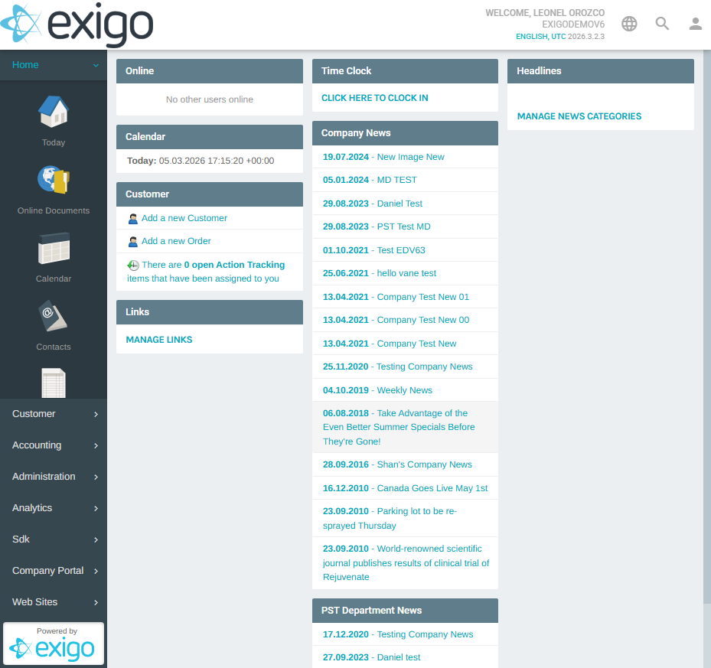
Task: Expand the Accounting menu section
Action: tap(54, 445)
